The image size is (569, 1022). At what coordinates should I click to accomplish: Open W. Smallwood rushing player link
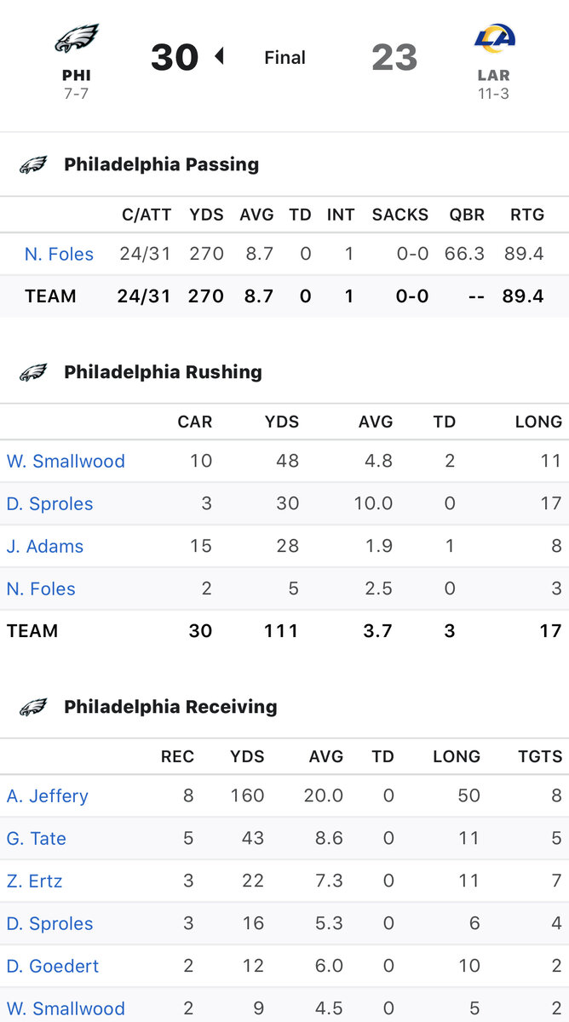pyautogui.click(x=66, y=461)
